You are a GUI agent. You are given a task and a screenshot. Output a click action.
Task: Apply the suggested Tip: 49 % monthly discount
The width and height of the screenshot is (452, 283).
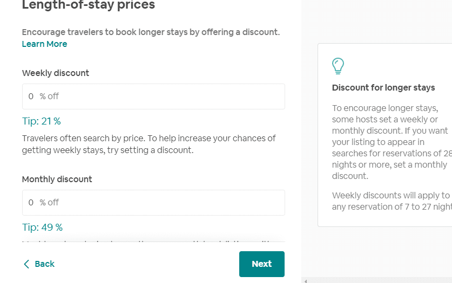pyautogui.click(x=42, y=227)
